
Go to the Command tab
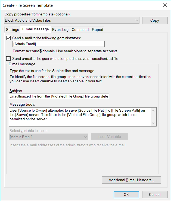[x=80, y=30]
